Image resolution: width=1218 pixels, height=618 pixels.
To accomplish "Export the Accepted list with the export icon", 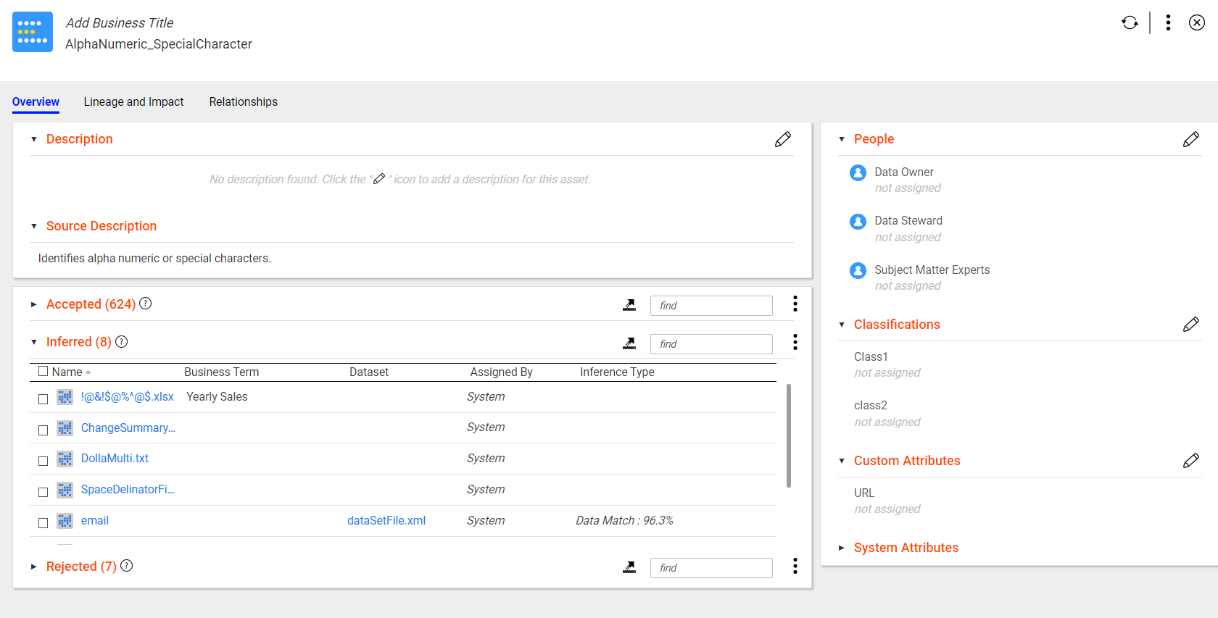I will click(x=629, y=305).
